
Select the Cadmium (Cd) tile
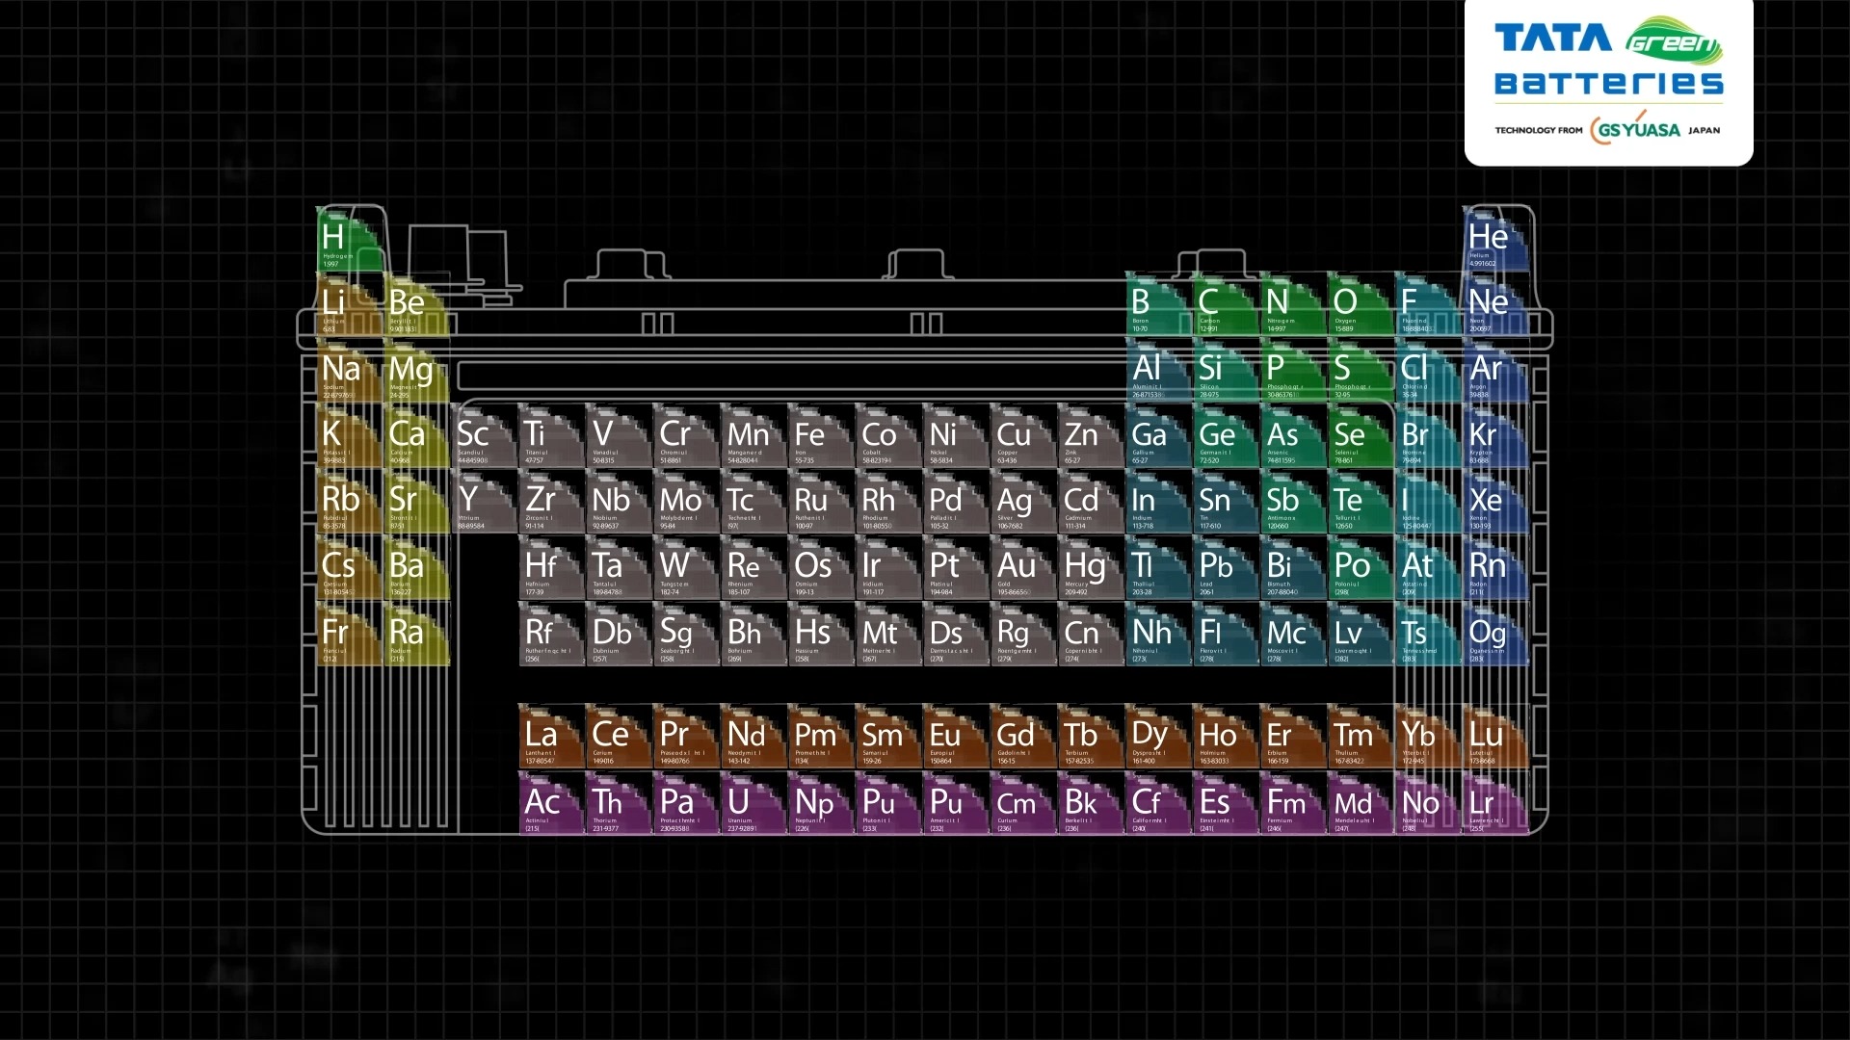pos(1091,501)
